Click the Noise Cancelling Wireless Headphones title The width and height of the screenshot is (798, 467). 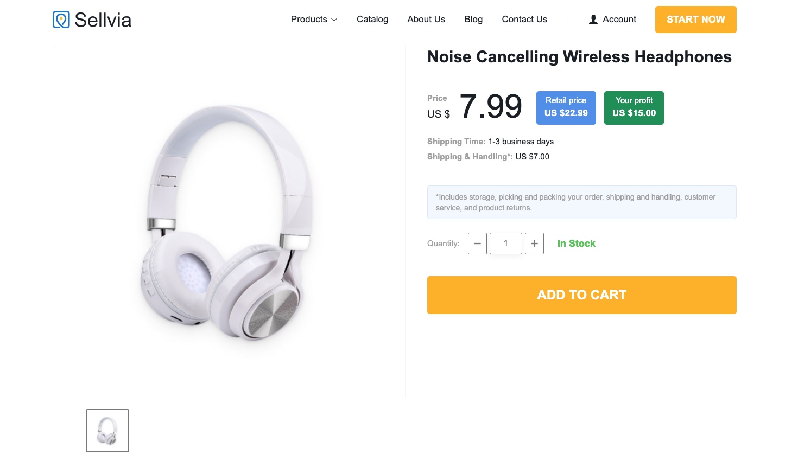click(579, 57)
